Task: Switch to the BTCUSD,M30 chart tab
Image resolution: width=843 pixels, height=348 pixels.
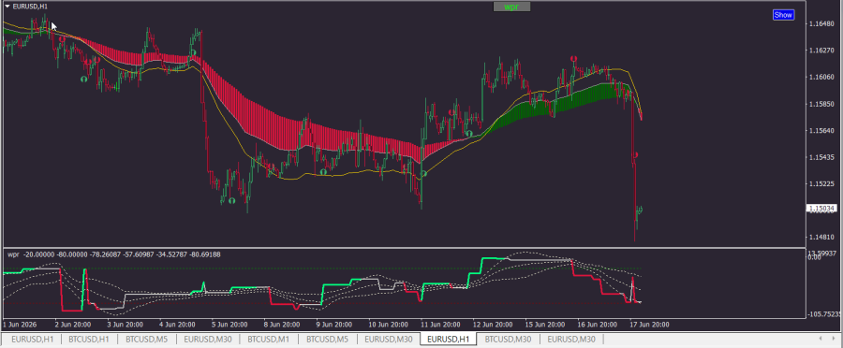Action: pos(508,339)
